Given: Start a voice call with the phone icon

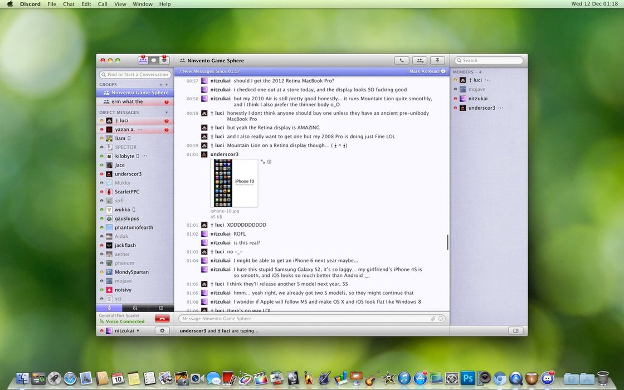Looking at the screenshot, I should [401, 60].
